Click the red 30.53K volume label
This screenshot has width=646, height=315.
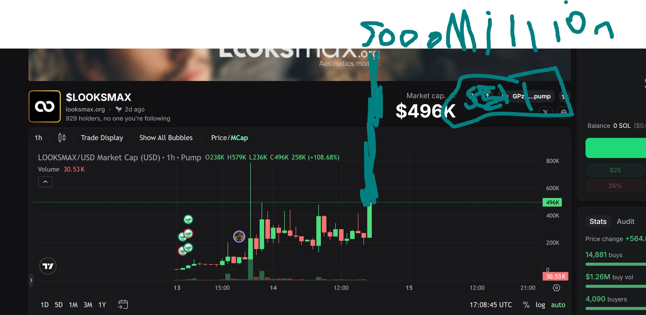tap(556, 276)
